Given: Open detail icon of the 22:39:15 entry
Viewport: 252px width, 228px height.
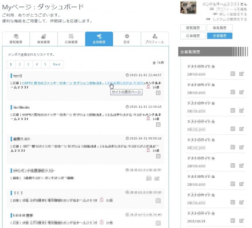Looking at the screenshot, I should click(158, 124).
